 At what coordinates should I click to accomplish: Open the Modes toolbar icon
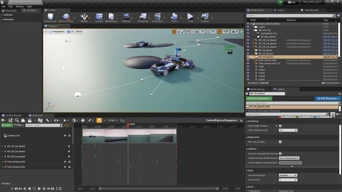(x=84, y=18)
